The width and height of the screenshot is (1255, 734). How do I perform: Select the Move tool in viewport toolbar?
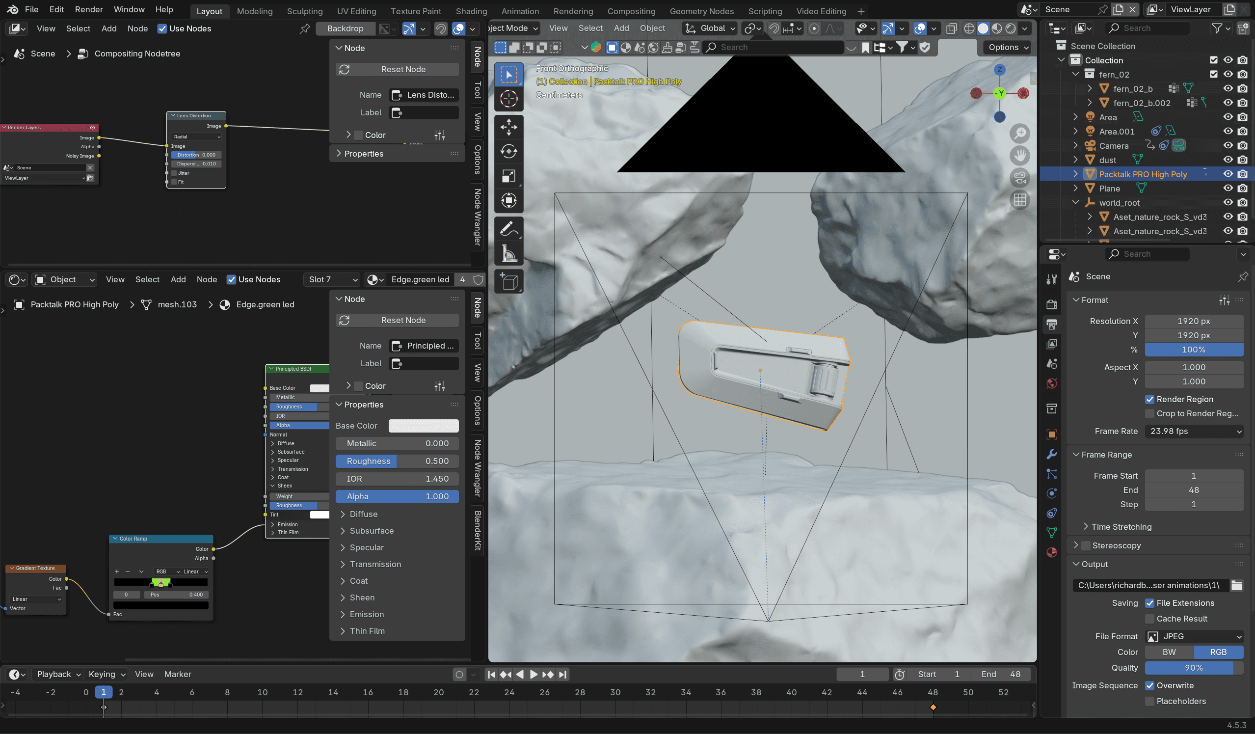click(508, 127)
